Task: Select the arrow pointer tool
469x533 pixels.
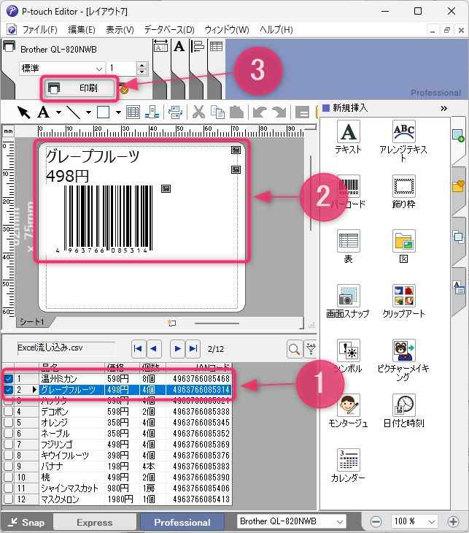Action: [x=23, y=112]
